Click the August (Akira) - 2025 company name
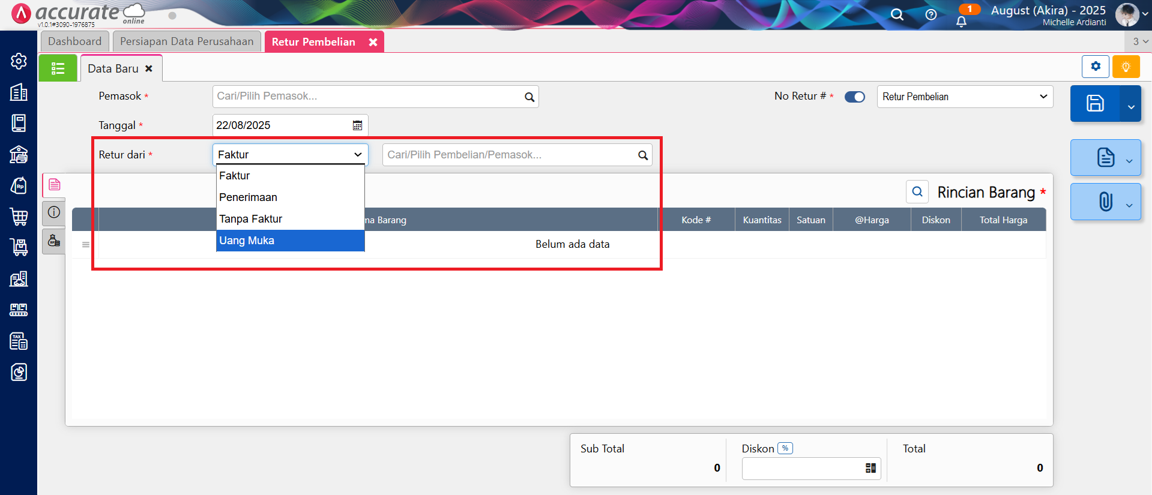This screenshot has width=1152, height=495. tap(1048, 10)
